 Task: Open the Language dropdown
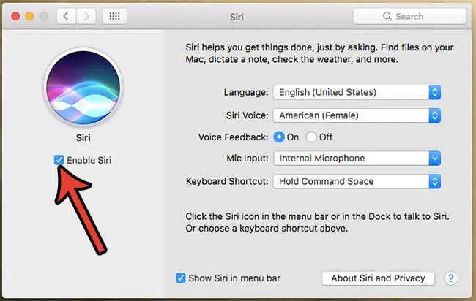point(357,92)
